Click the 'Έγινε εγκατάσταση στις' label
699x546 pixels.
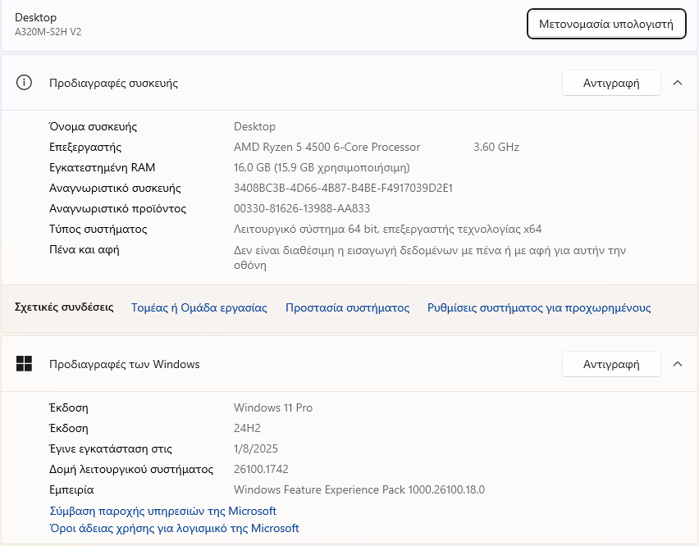(x=111, y=448)
